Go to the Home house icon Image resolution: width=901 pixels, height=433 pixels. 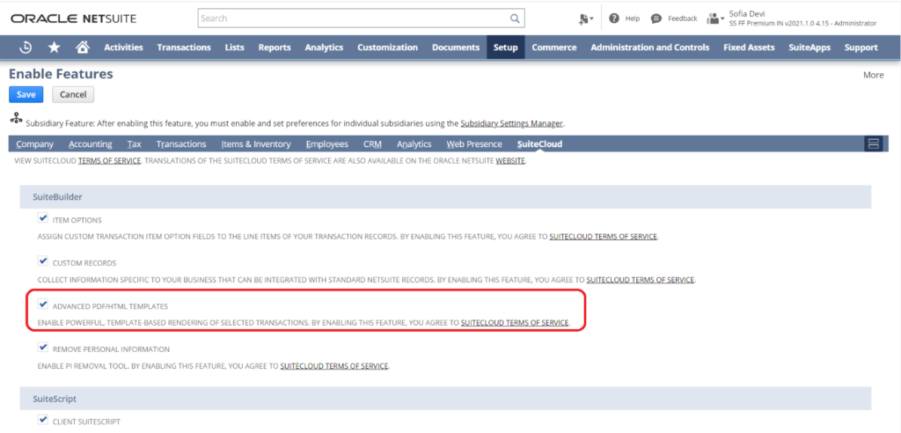click(82, 48)
